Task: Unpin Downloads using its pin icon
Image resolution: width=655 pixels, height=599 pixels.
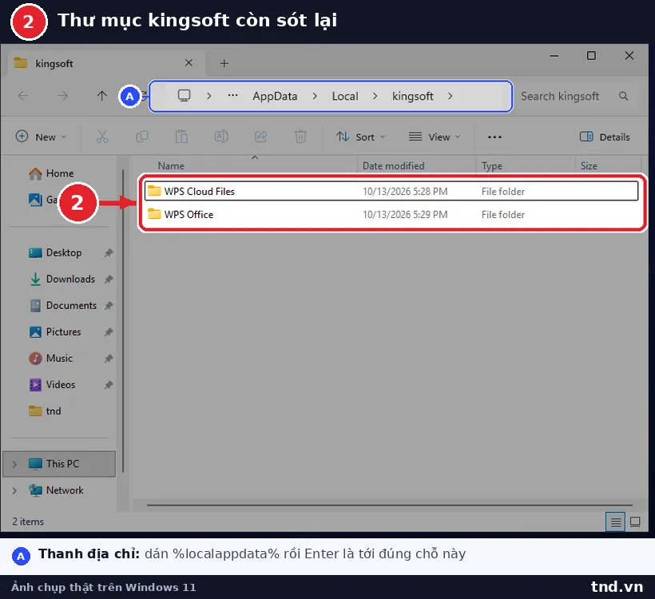Action: [109, 279]
